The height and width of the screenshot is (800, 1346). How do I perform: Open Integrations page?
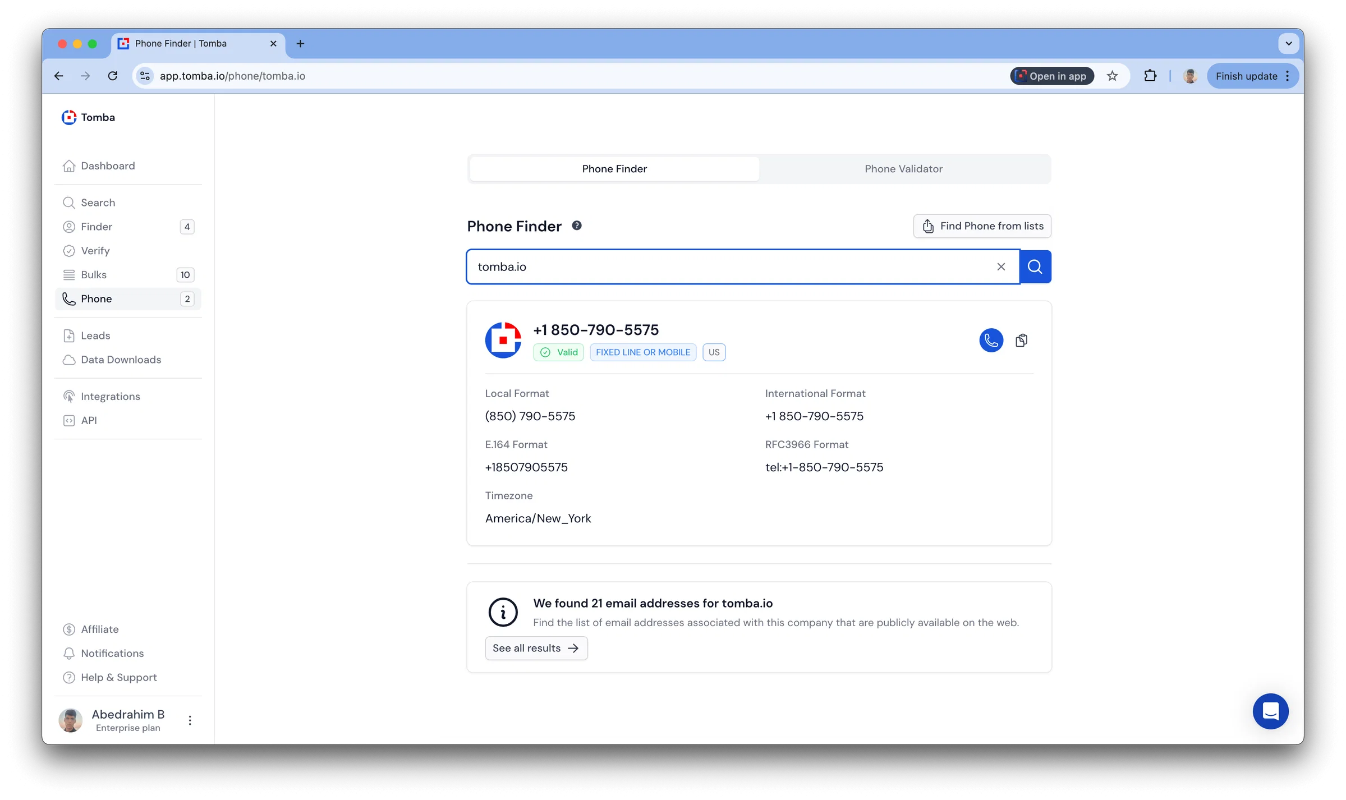pyautogui.click(x=128, y=397)
